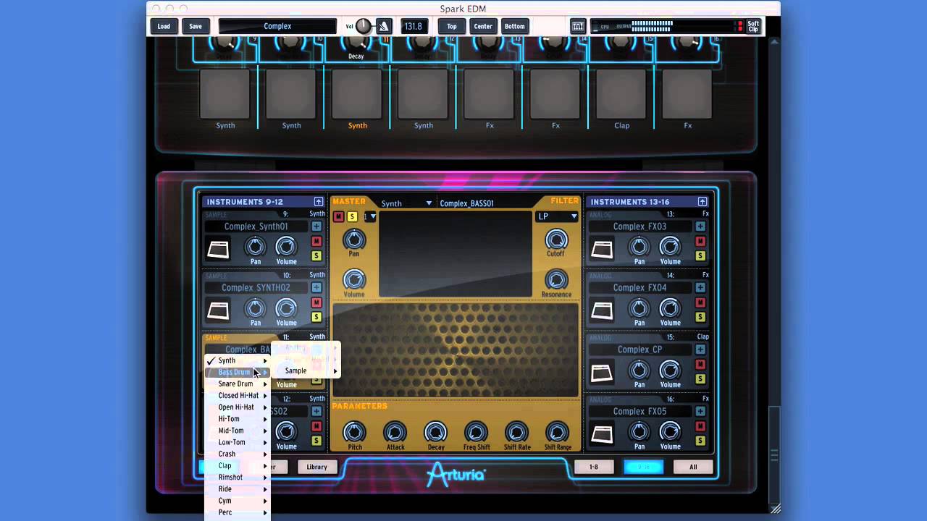927x521 pixels.
Task: Switch to the Top panel view
Action: tap(451, 26)
